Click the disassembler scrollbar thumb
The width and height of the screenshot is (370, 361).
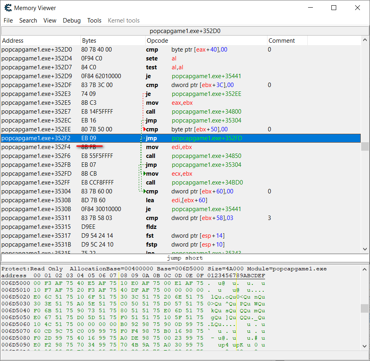coord(365,146)
